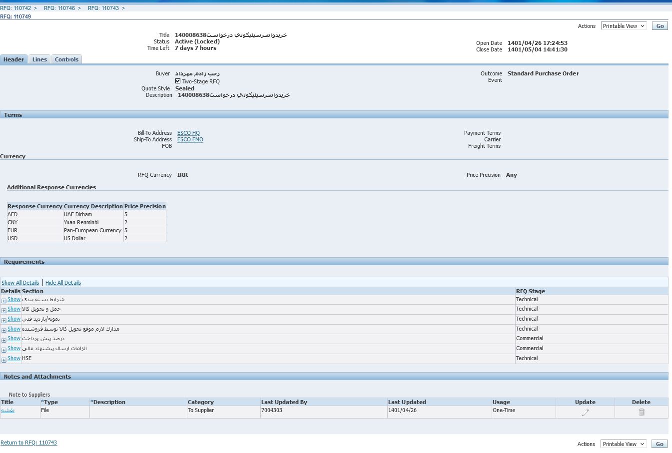Click the pencil Update icon for the attachment
Screen dimensions: 672x453
point(585,412)
